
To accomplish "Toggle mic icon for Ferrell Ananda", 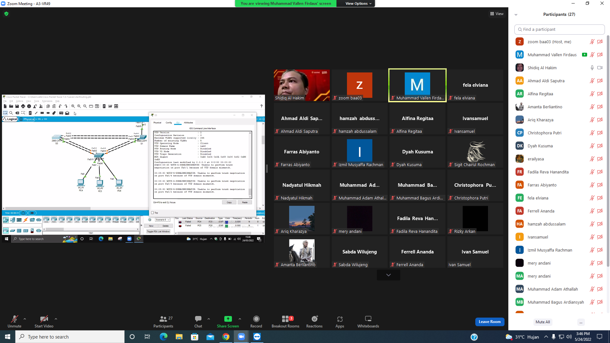I will (x=592, y=211).
